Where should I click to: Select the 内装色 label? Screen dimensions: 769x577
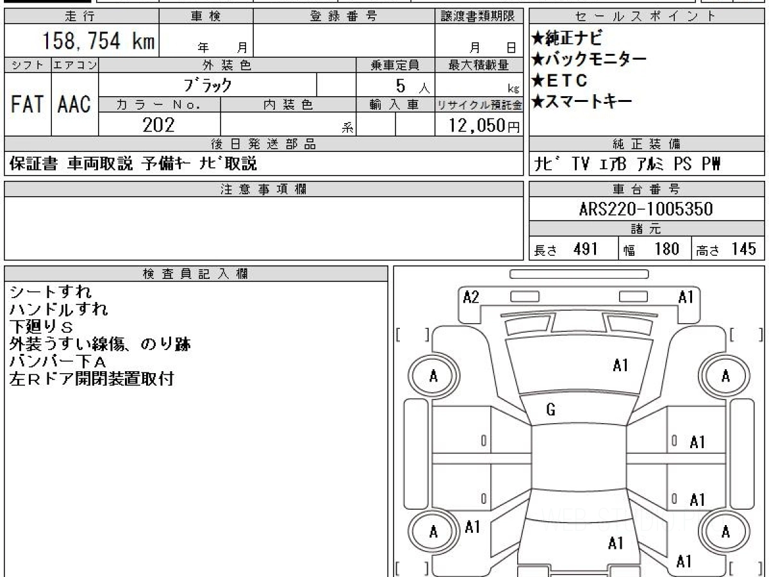[288, 105]
